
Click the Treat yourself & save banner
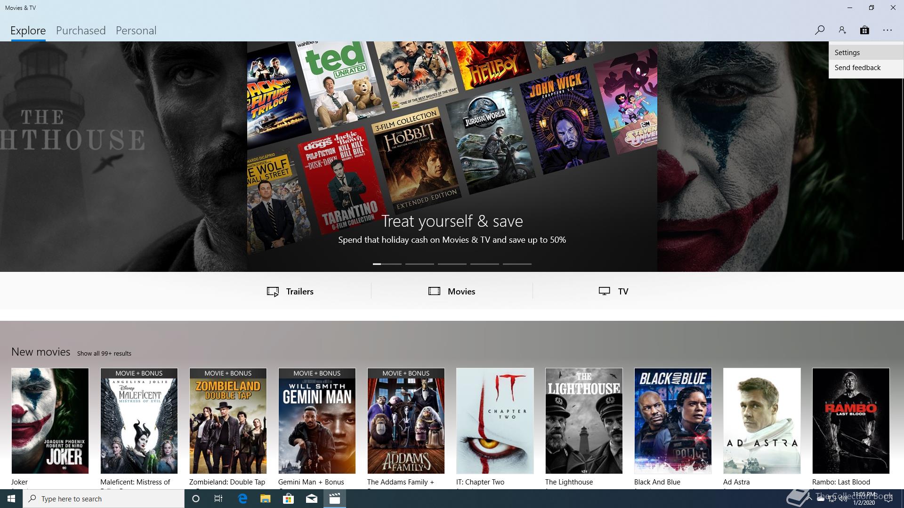(x=452, y=157)
